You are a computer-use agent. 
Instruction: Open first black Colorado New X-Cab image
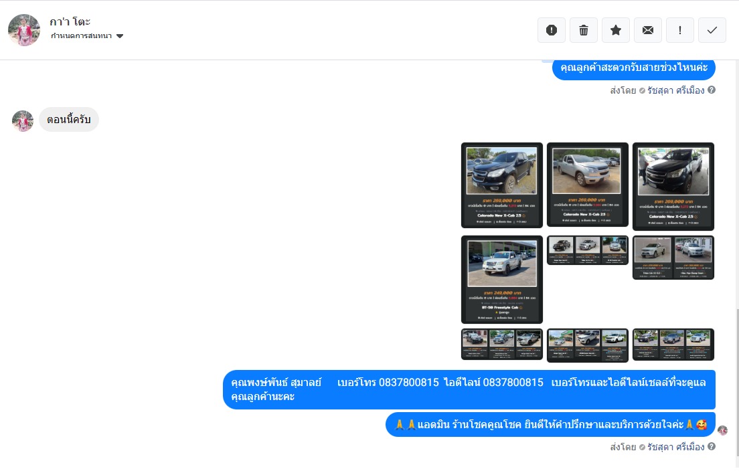point(502,185)
